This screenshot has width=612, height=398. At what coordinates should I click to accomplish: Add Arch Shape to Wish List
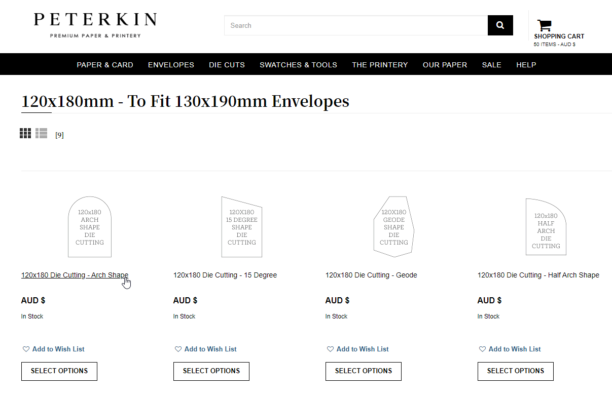tap(58, 349)
